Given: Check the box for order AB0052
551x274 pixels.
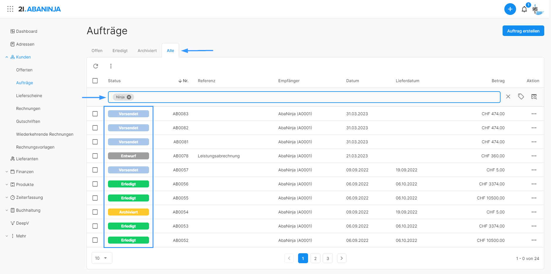Looking at the screenshot, I should coord(95,240).
